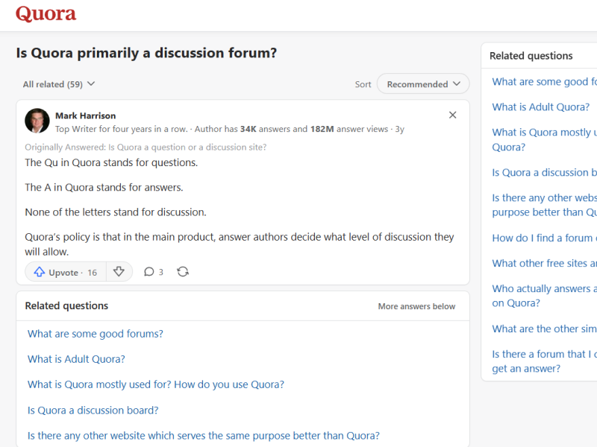Click the sidebar 'Related questions' heading
Image resolution: width=597 pixels, height=447 pixels.
coord(531,56)
